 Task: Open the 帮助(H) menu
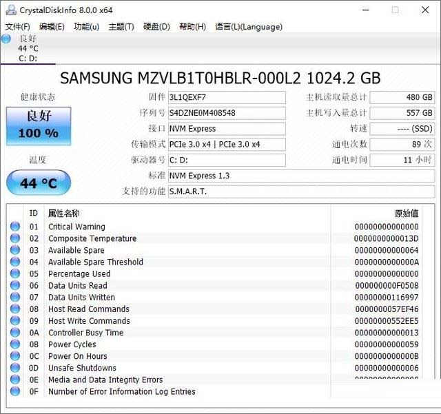click(192, 27)
